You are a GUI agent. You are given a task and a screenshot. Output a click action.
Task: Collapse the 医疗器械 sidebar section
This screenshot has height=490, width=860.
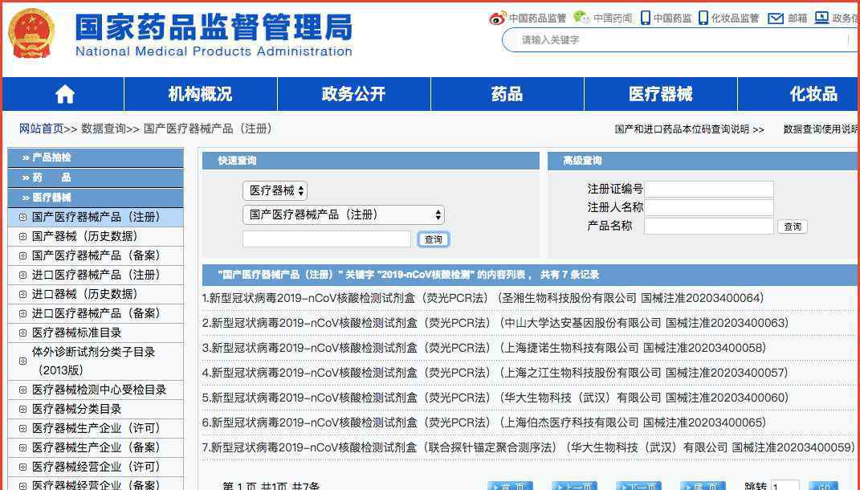coord(96,198)
